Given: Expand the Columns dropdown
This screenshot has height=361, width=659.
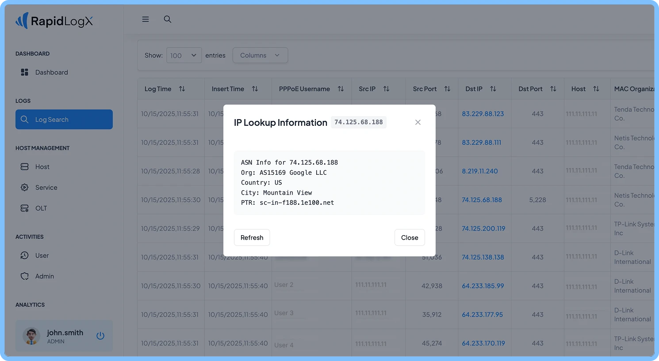Looking at the screenshot, I should pos(260,55).
